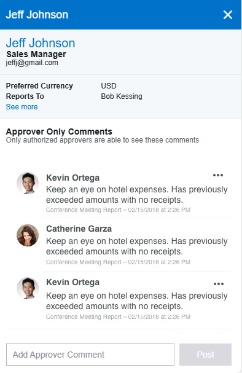Image resolution: width=242 pixels, height=373 pixels.
Task: Select the Catherine Garza commenter name
Action: coord(79,229)
